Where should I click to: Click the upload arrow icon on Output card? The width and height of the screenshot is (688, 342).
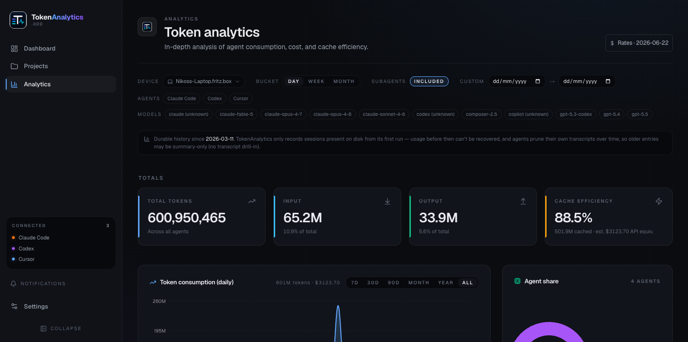coord(523,201)
